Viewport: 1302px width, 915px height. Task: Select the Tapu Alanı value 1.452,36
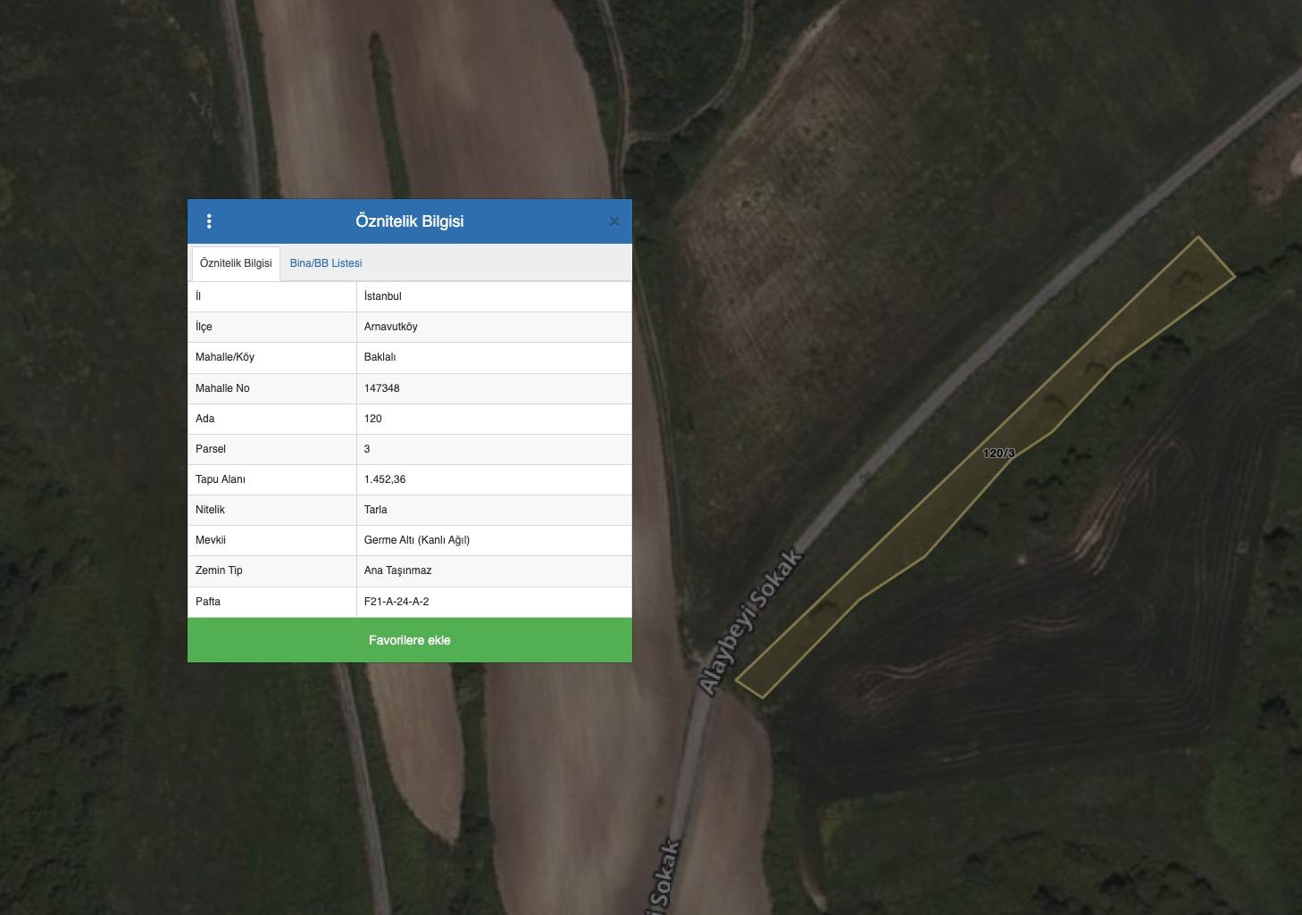click(x=385, y=479)
